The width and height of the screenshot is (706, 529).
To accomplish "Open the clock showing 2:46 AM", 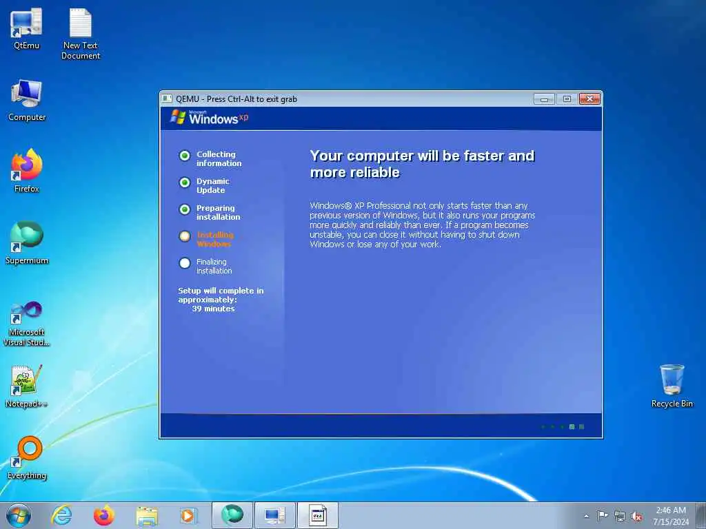I will click(x=671, y=515).
